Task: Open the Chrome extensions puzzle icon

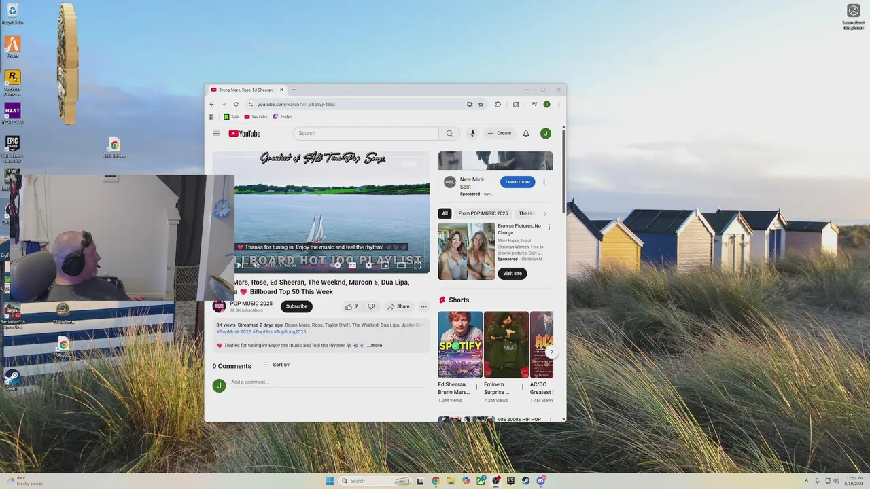Action: tap(498, 104)
